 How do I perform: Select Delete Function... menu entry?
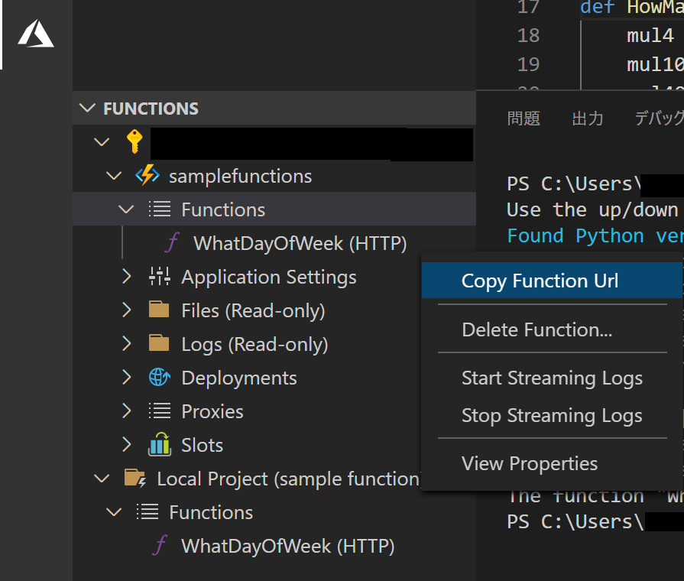pyautogui.click(x=537, y=329)
